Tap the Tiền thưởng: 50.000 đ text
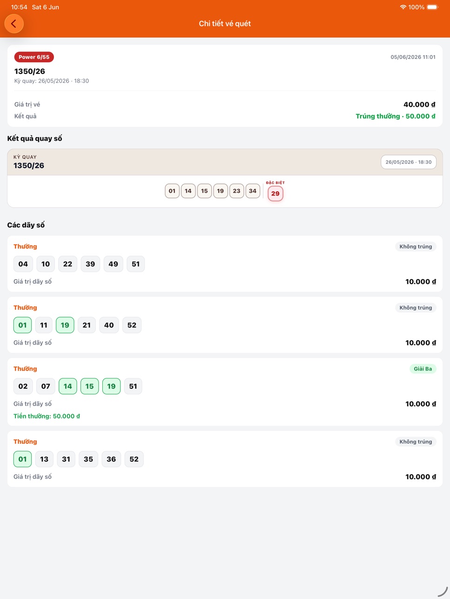The image size is (450, 599). coord(46,416)
